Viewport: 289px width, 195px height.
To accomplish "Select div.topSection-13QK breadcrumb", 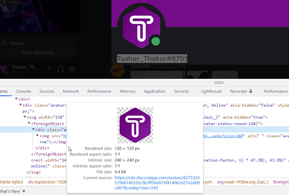I will click(47, 182).
